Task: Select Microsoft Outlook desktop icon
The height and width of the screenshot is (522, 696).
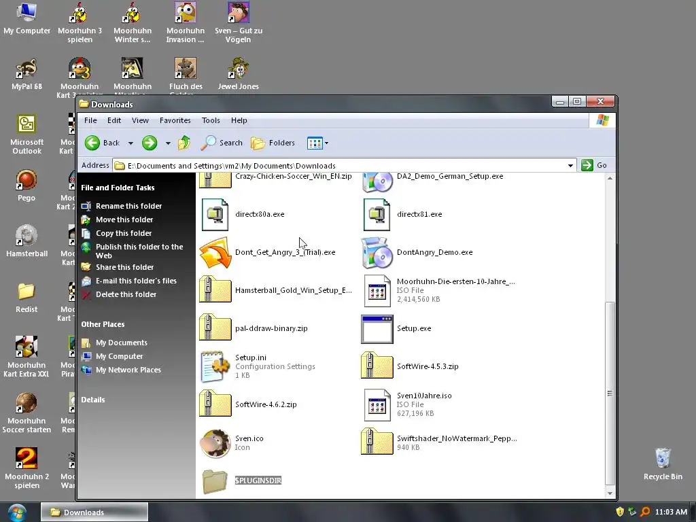Action: 27,135
